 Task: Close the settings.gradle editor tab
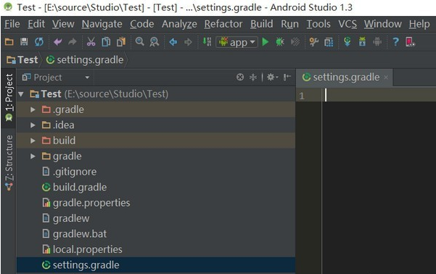tap(386, 78)
